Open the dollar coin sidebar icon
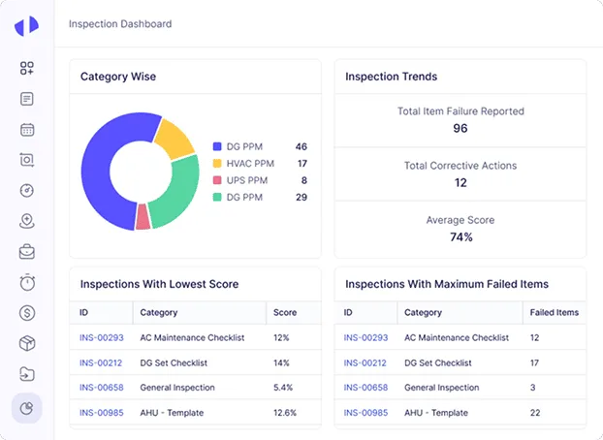 click(27, 313)
